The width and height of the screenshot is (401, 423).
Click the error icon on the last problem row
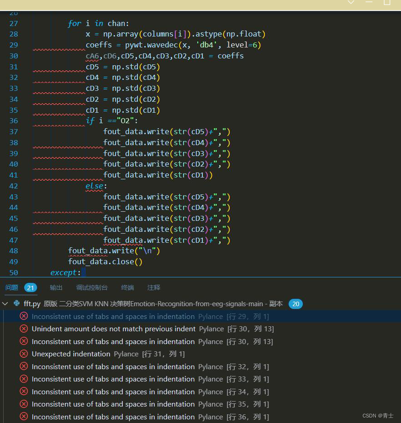click(24, 416)
